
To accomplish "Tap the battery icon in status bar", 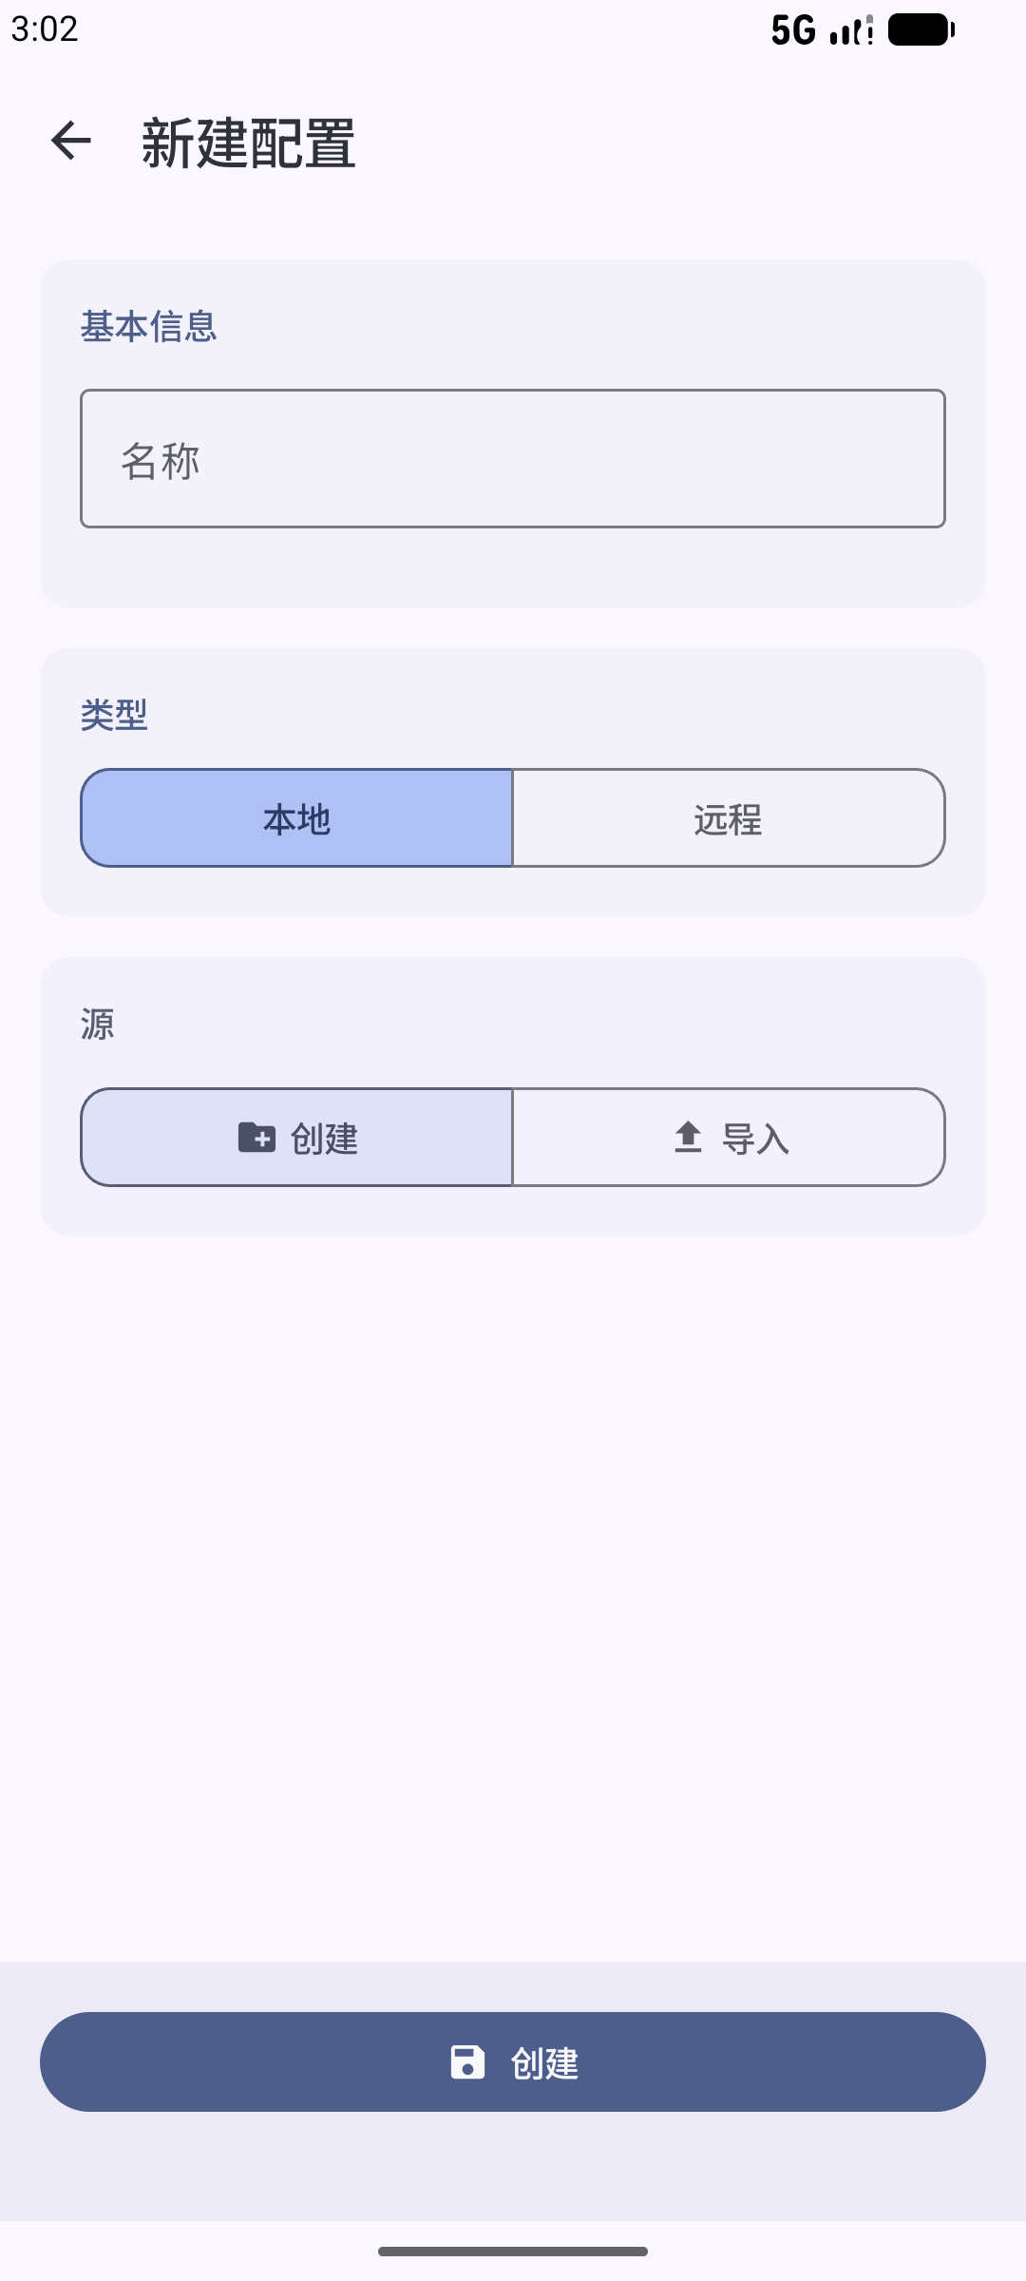I will click(x=921, y=30).
